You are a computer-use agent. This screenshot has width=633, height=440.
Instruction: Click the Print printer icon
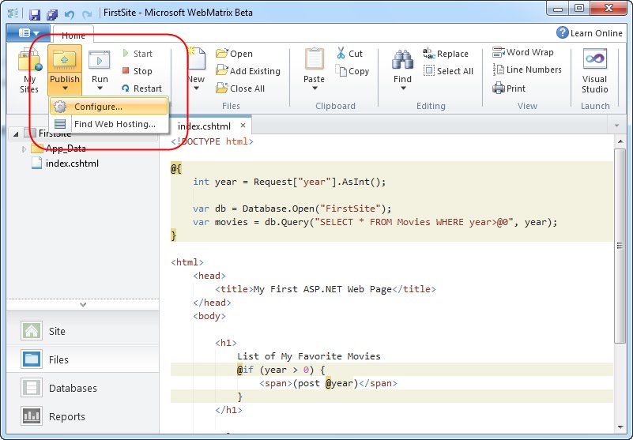click(x=499, y=88)
